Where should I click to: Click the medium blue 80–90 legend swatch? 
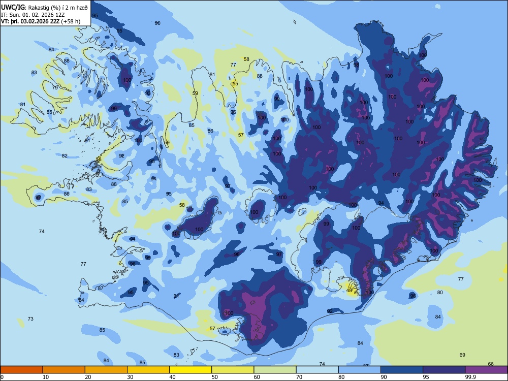360,370
